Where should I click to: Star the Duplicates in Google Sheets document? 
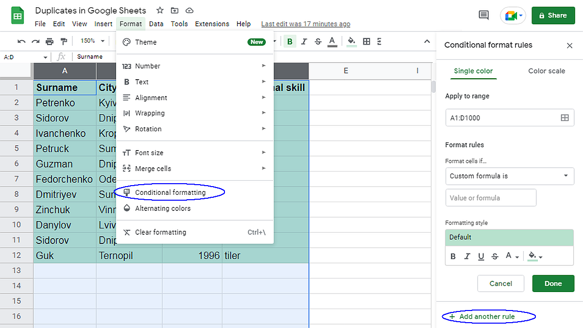(160, 10)
